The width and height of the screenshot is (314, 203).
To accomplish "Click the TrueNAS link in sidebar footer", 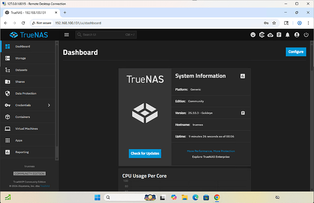I will pyautogui.click(x=45, y=186).
